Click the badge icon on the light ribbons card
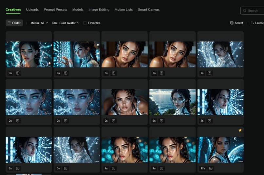The height and width of the screenshot is (175, 264). [18, 73]
